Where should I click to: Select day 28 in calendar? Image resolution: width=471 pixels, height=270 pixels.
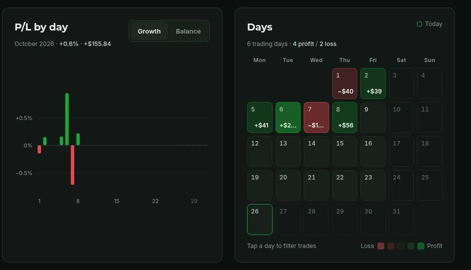[x=316, y=219]
